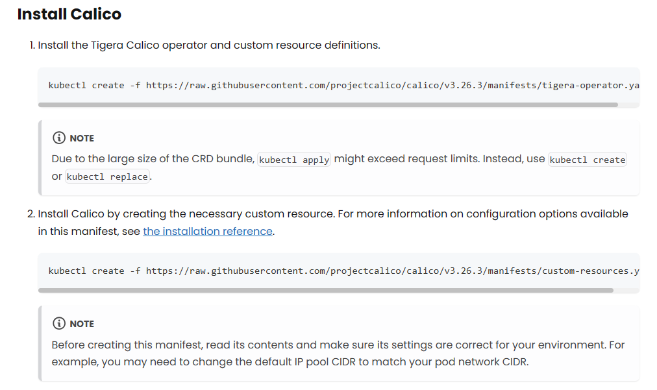This screenshot has width=657, height=390.
Task: Click step 1 text about Tigera Calico operator
Action: pos(209,45)
